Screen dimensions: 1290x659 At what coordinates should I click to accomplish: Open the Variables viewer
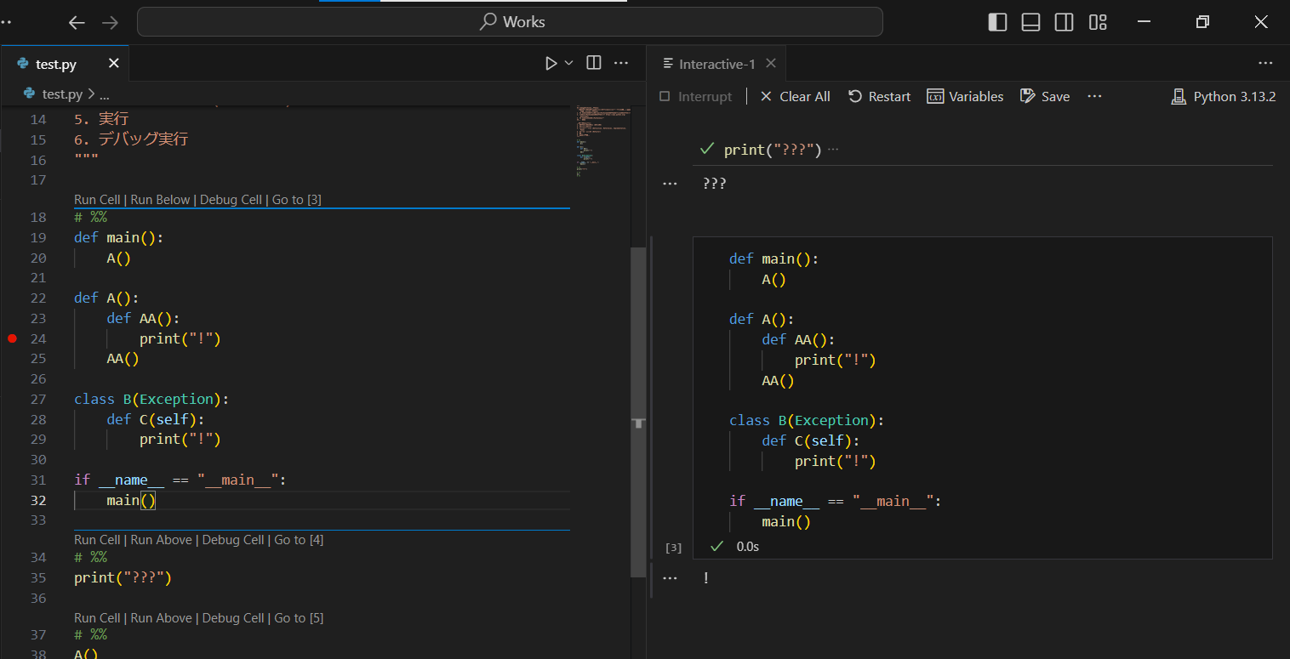966,97
